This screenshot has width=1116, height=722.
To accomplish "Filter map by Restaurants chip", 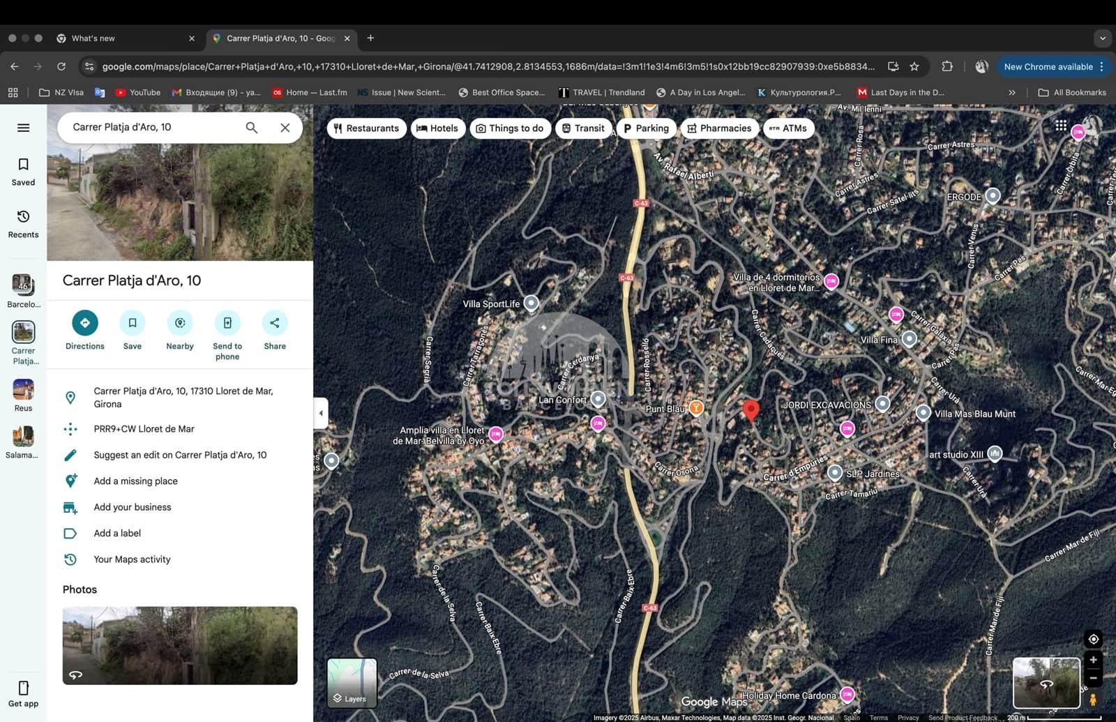I will pyautogui.click(x=366, y=128).
